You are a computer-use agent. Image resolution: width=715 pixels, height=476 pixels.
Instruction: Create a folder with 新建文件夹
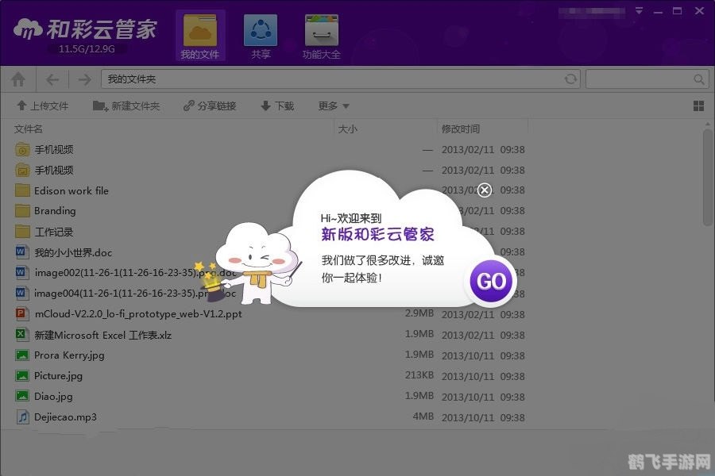(x=126, y=106)
